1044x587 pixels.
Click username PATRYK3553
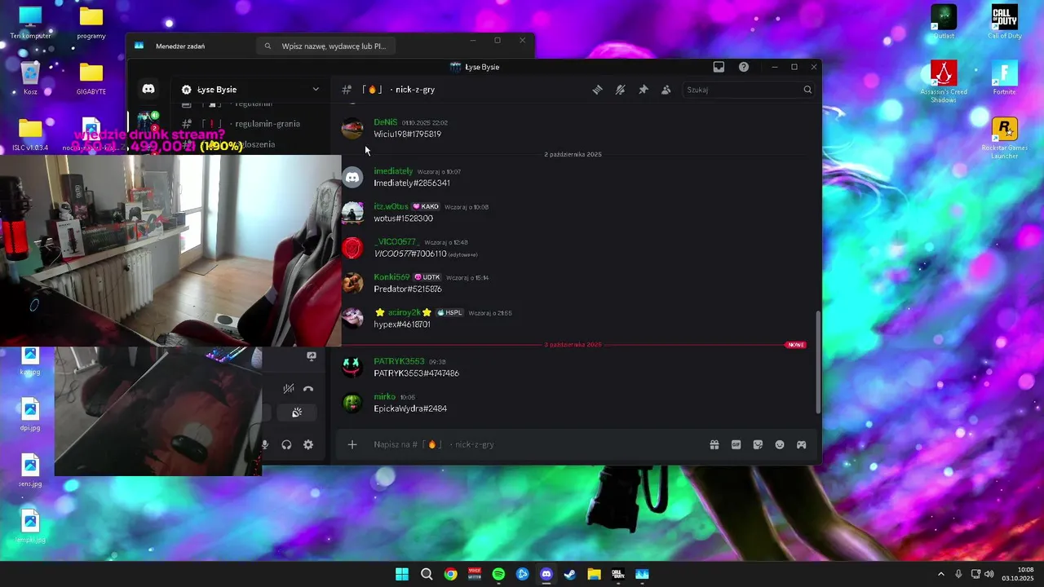coord(399,361)
